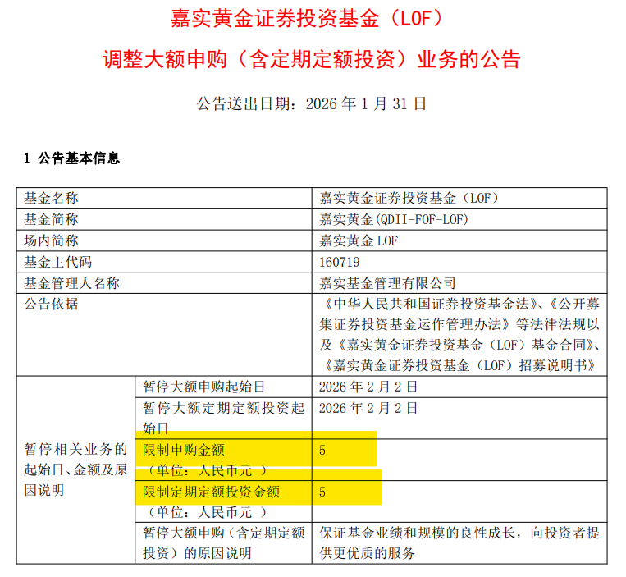Click the highlighted 限制申购金额 label
The width and height of the screenshot is (626, 577).
[183, 450]
